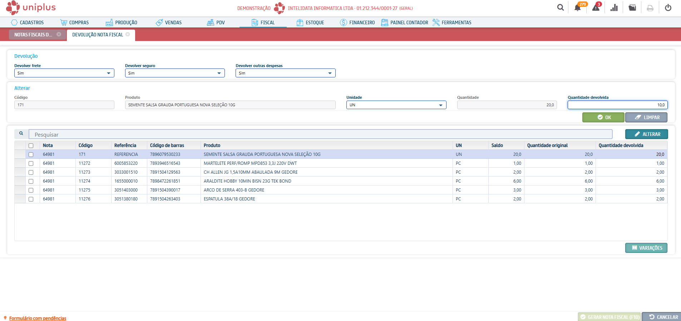Viewport: 681px width, 321px height.
Task: Check the row for ESPATULA 38A/18 GEDORE
Action: click(x=31, y=199)
